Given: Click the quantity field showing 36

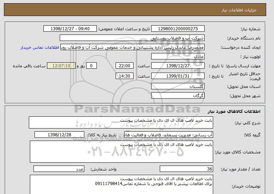Looking at the screenshot, I should point(186,169).
